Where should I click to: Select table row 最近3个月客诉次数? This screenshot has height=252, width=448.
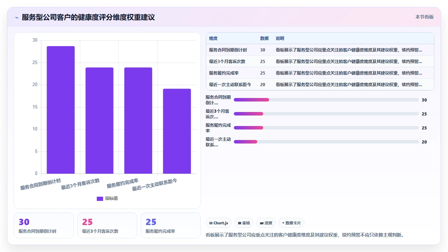click(320, 61)
